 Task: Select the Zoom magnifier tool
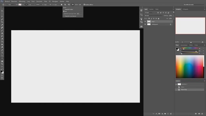point(2,64)
